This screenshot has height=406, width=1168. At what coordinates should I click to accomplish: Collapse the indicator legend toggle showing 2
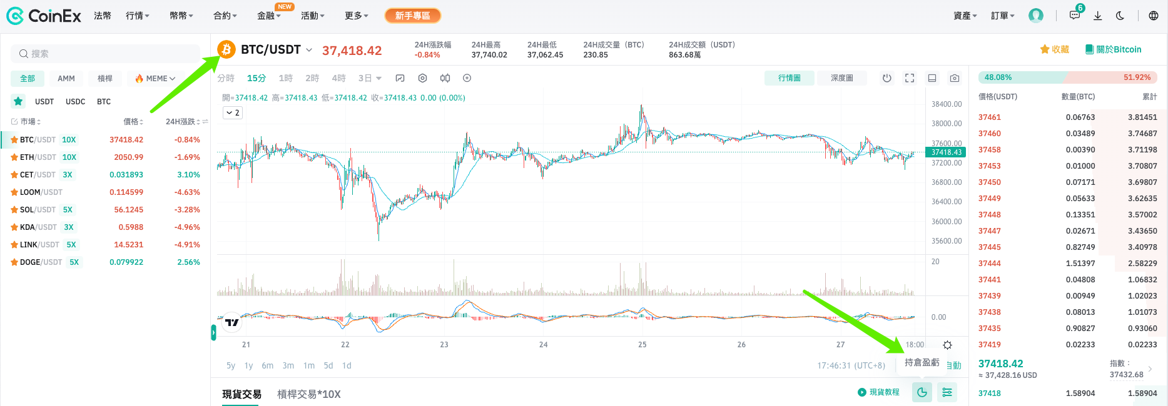(x=233, y=112)
